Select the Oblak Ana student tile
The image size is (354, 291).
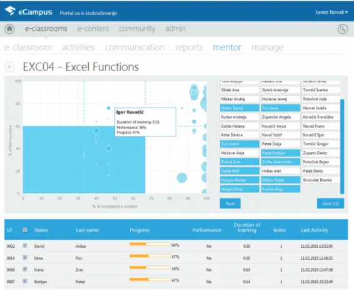240,90
